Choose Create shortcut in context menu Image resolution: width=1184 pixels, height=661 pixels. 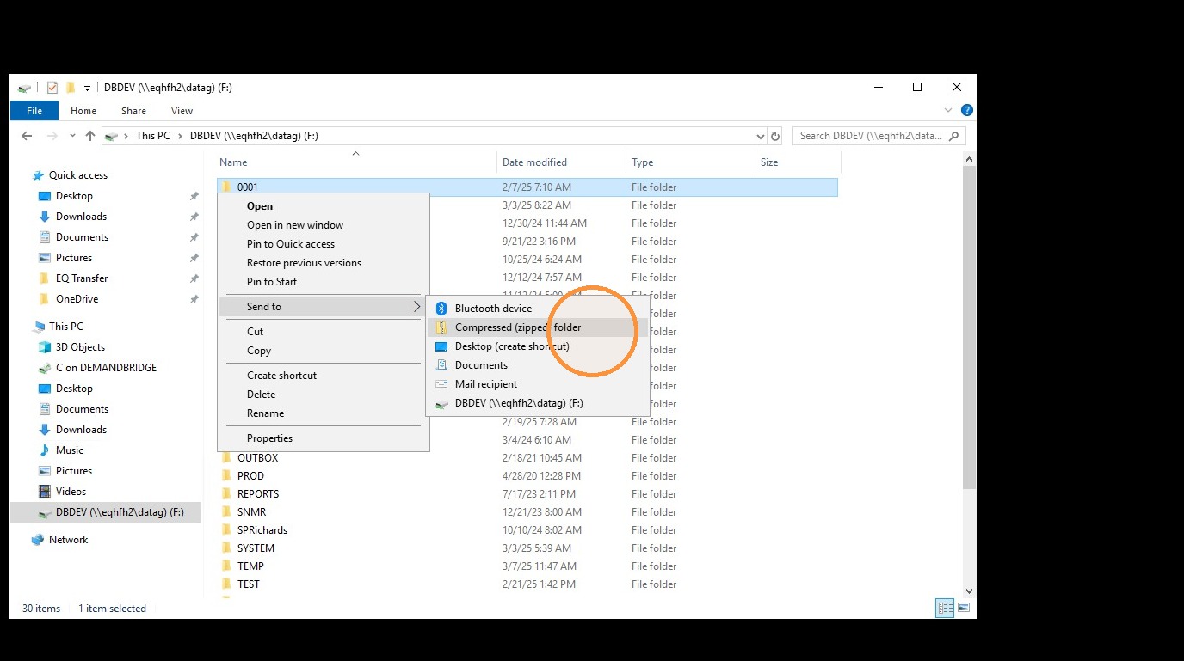point(323,376)
